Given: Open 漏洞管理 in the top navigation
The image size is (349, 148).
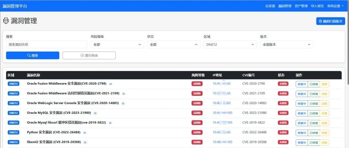Looking at the screenshot, I should [285, 6].
